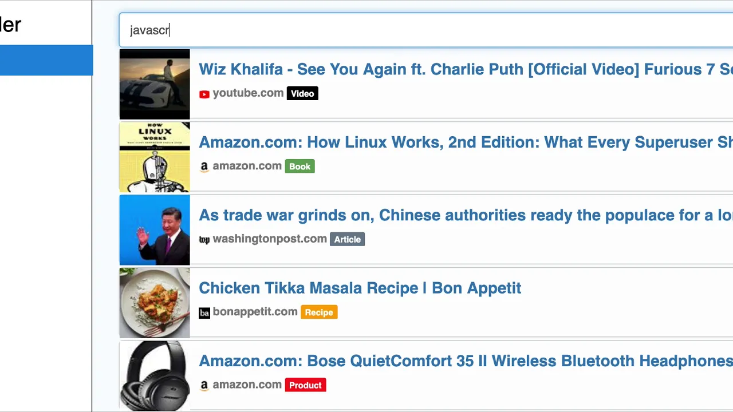Click the How Linux Works book cover
The width and height of the screenshot is (733, 412).
pyautogui.click(x=155, y=157)
